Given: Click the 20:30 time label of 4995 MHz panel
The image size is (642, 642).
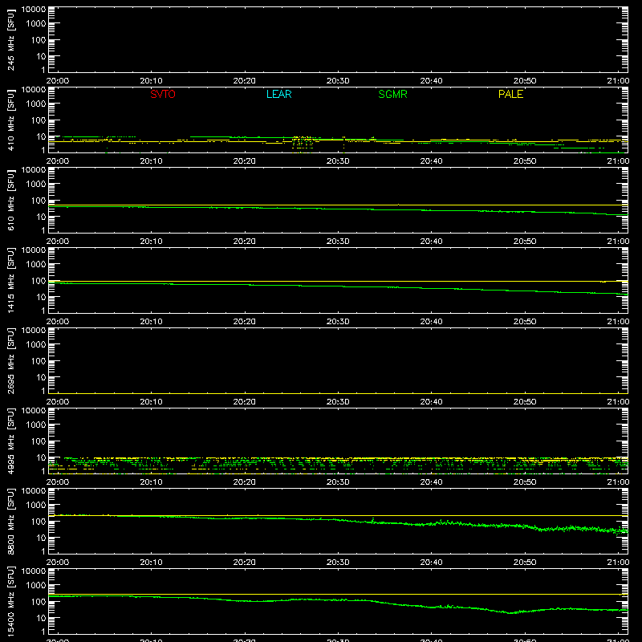Looking at the screenshot, I should point(338,482).
